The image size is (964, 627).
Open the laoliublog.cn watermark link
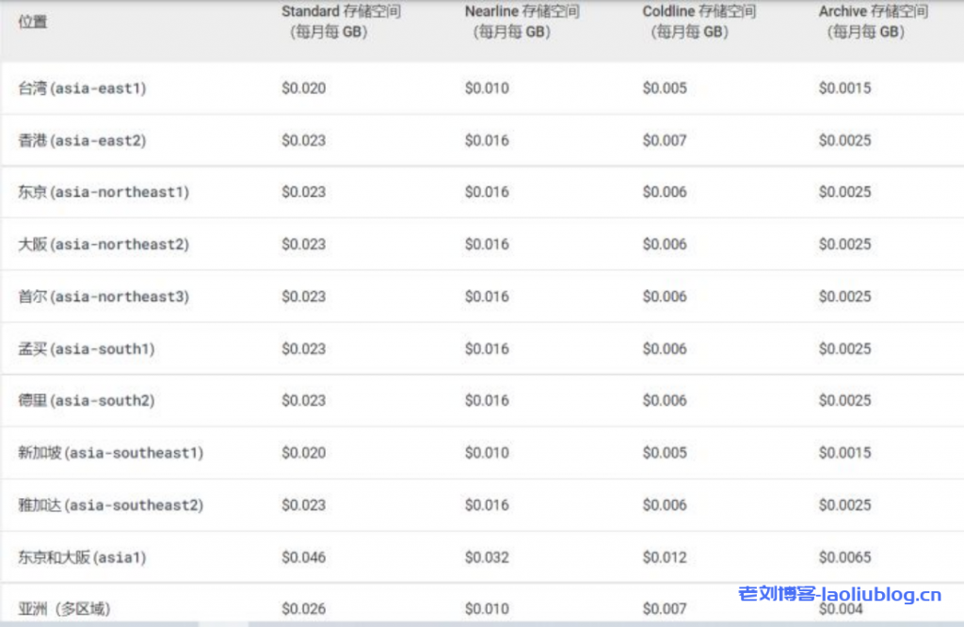pyautogui.click(x=840, y=595)
